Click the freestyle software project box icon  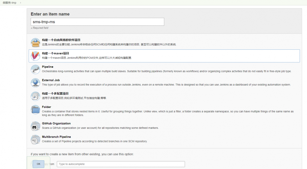click(35, 43)
